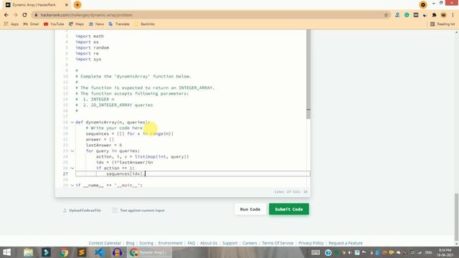
Task: Open the Reading list
Action: coord(443,24)
